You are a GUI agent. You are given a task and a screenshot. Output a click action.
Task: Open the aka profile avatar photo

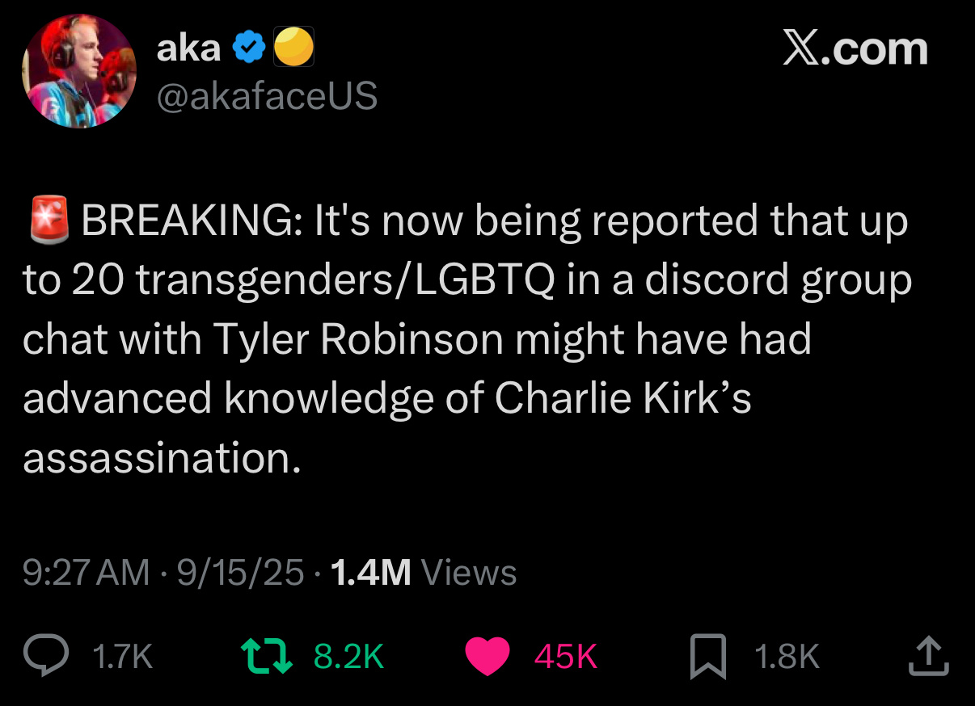(79, 71)
